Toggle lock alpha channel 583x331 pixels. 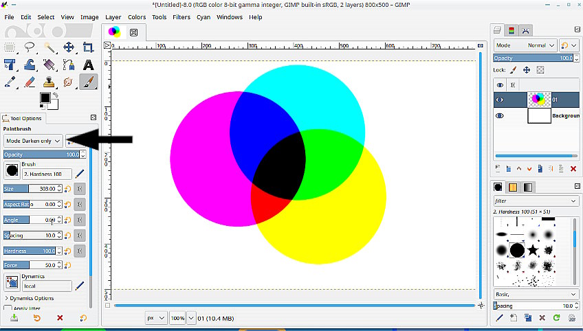tap(540, 70)
